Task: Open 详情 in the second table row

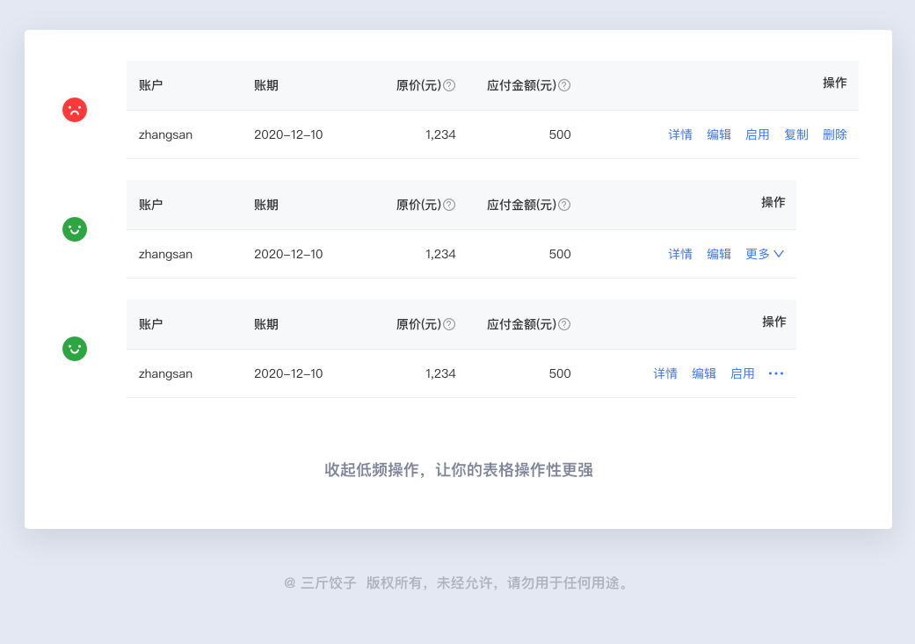Action: pos(679,254)
